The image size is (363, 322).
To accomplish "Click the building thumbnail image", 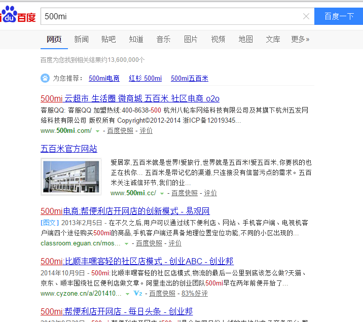I will (x=71, y=176).
